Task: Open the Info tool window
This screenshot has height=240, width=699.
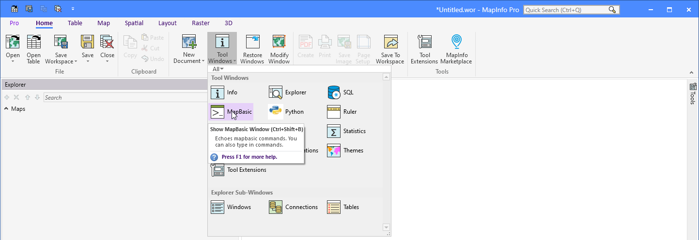Action: point(224,92)
